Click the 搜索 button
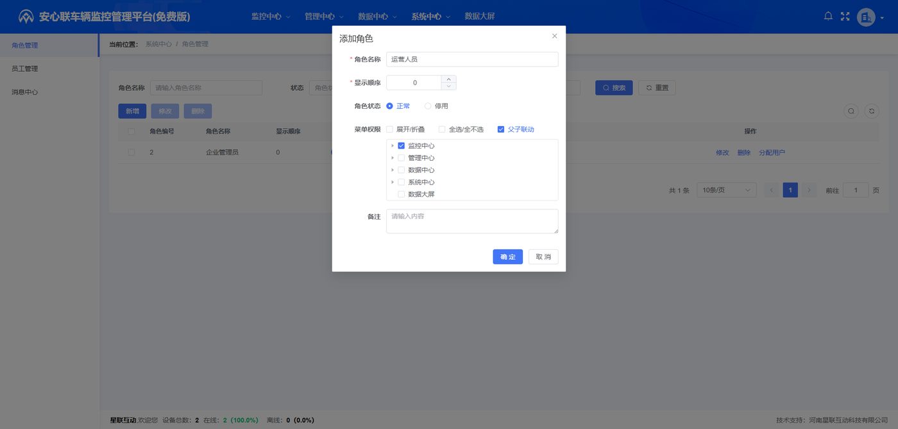The image size is (898, 429). 614,88
